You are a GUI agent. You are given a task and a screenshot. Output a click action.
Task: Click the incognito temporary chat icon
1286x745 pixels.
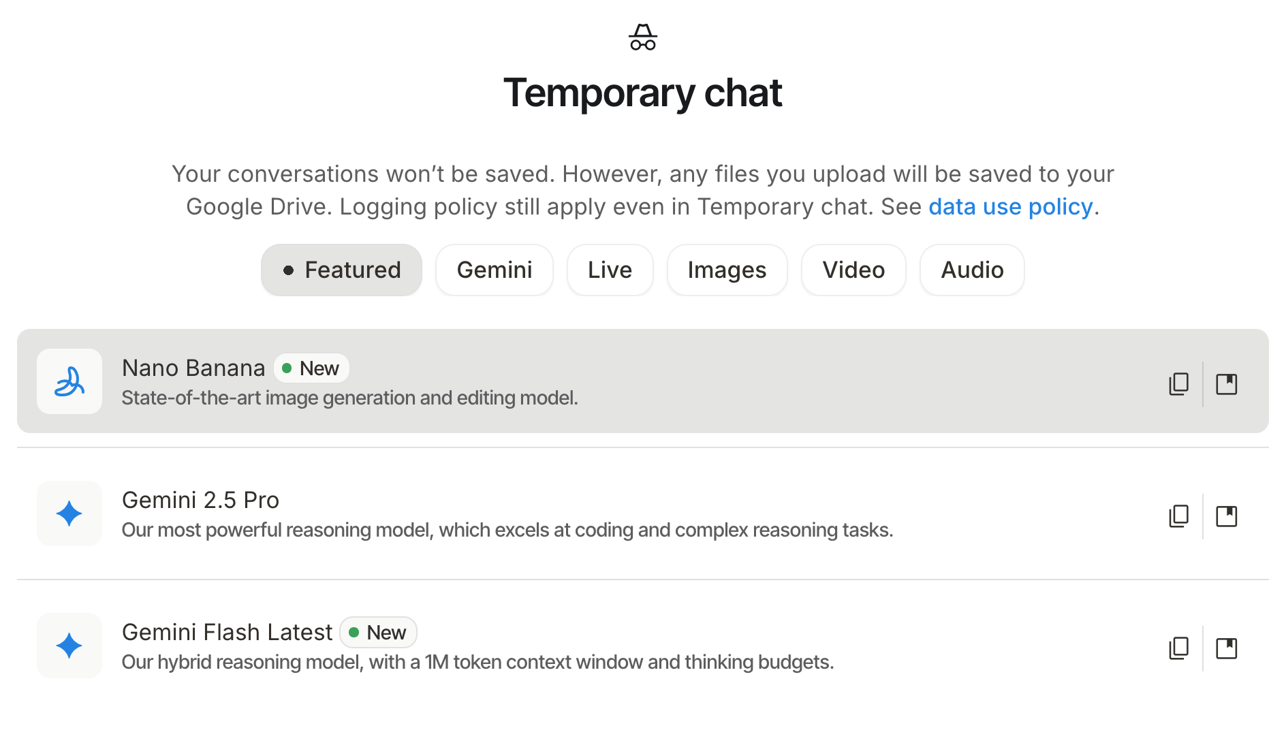[642, 37]
